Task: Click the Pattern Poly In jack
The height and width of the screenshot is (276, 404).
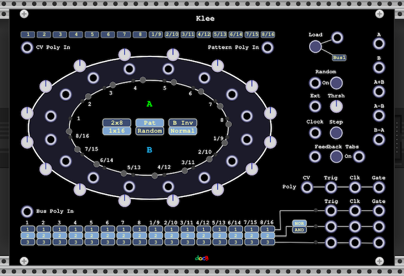Action: (x=267, y=47)
